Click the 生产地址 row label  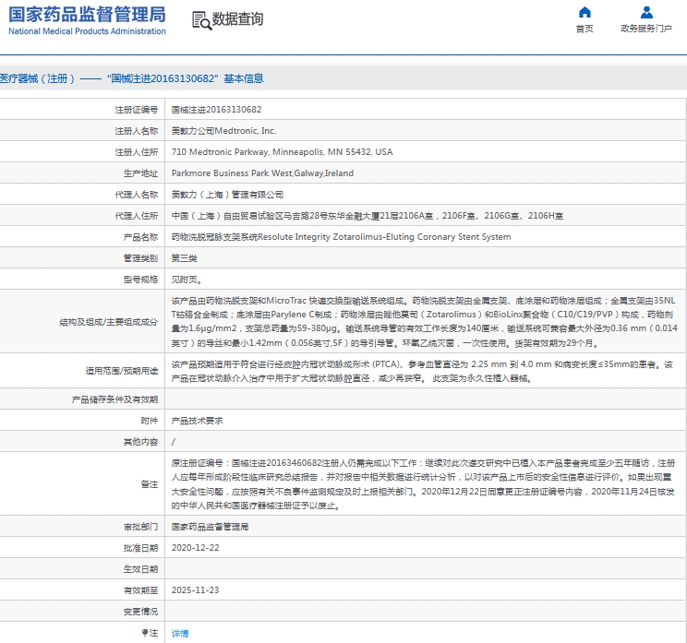click(140, 173)
